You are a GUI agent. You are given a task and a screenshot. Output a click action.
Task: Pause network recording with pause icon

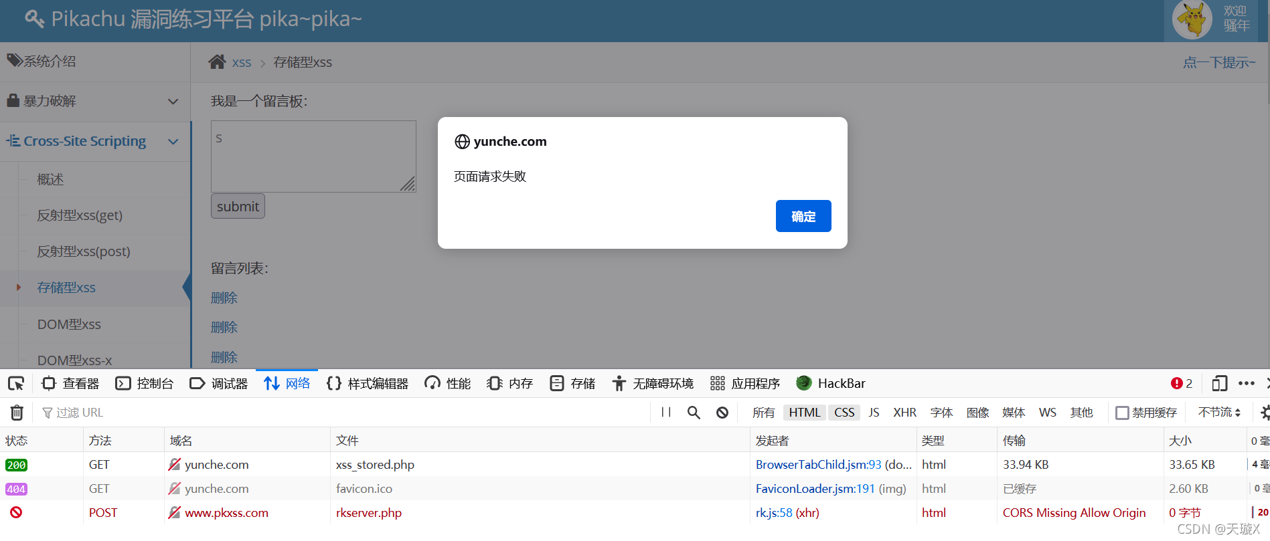pos(666,413)
